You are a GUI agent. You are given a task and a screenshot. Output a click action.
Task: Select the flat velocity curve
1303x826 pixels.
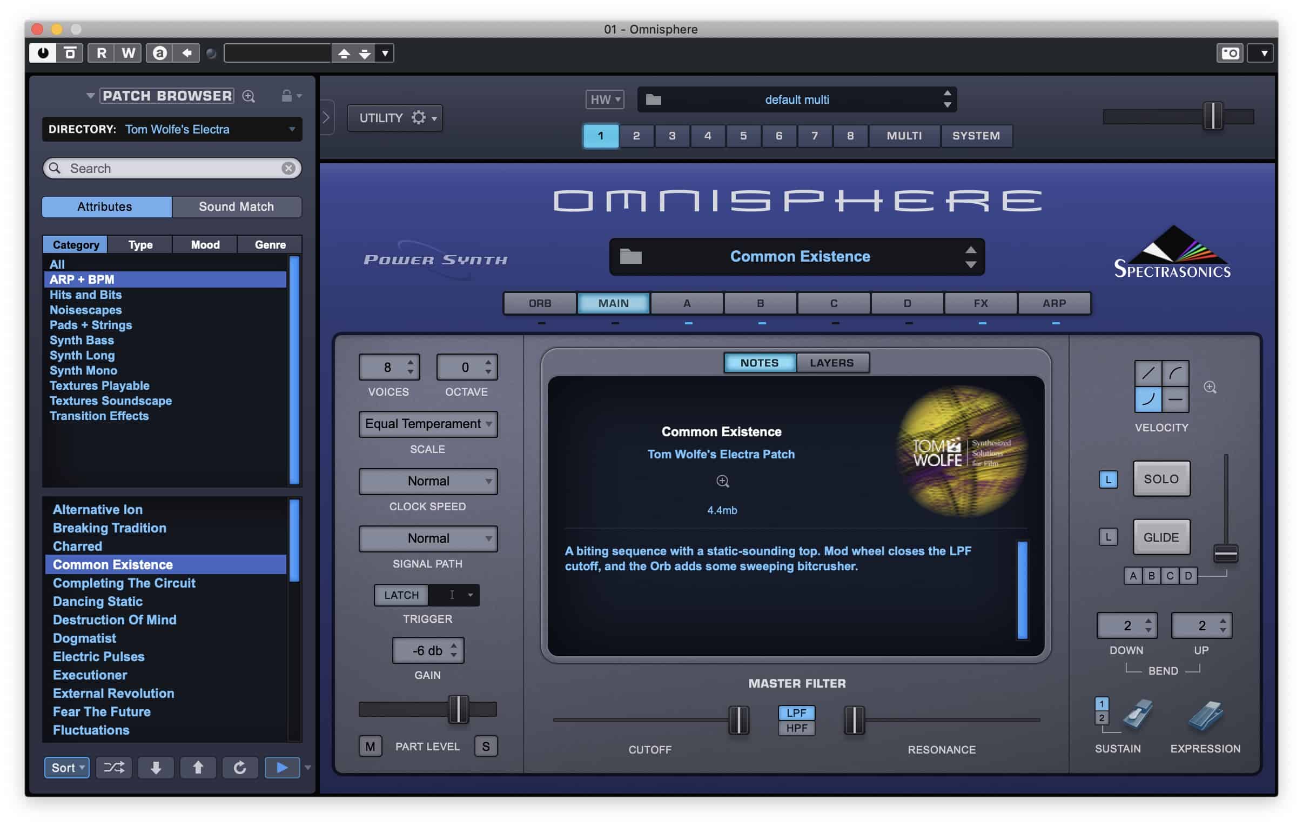(x=1176, y=399)
